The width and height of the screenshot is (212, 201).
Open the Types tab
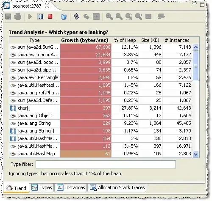pyautogui.click(x=42, y=187)
